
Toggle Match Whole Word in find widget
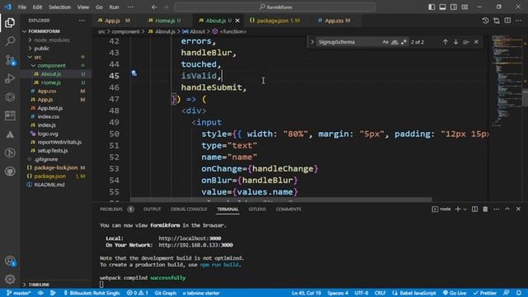(394, 42)
